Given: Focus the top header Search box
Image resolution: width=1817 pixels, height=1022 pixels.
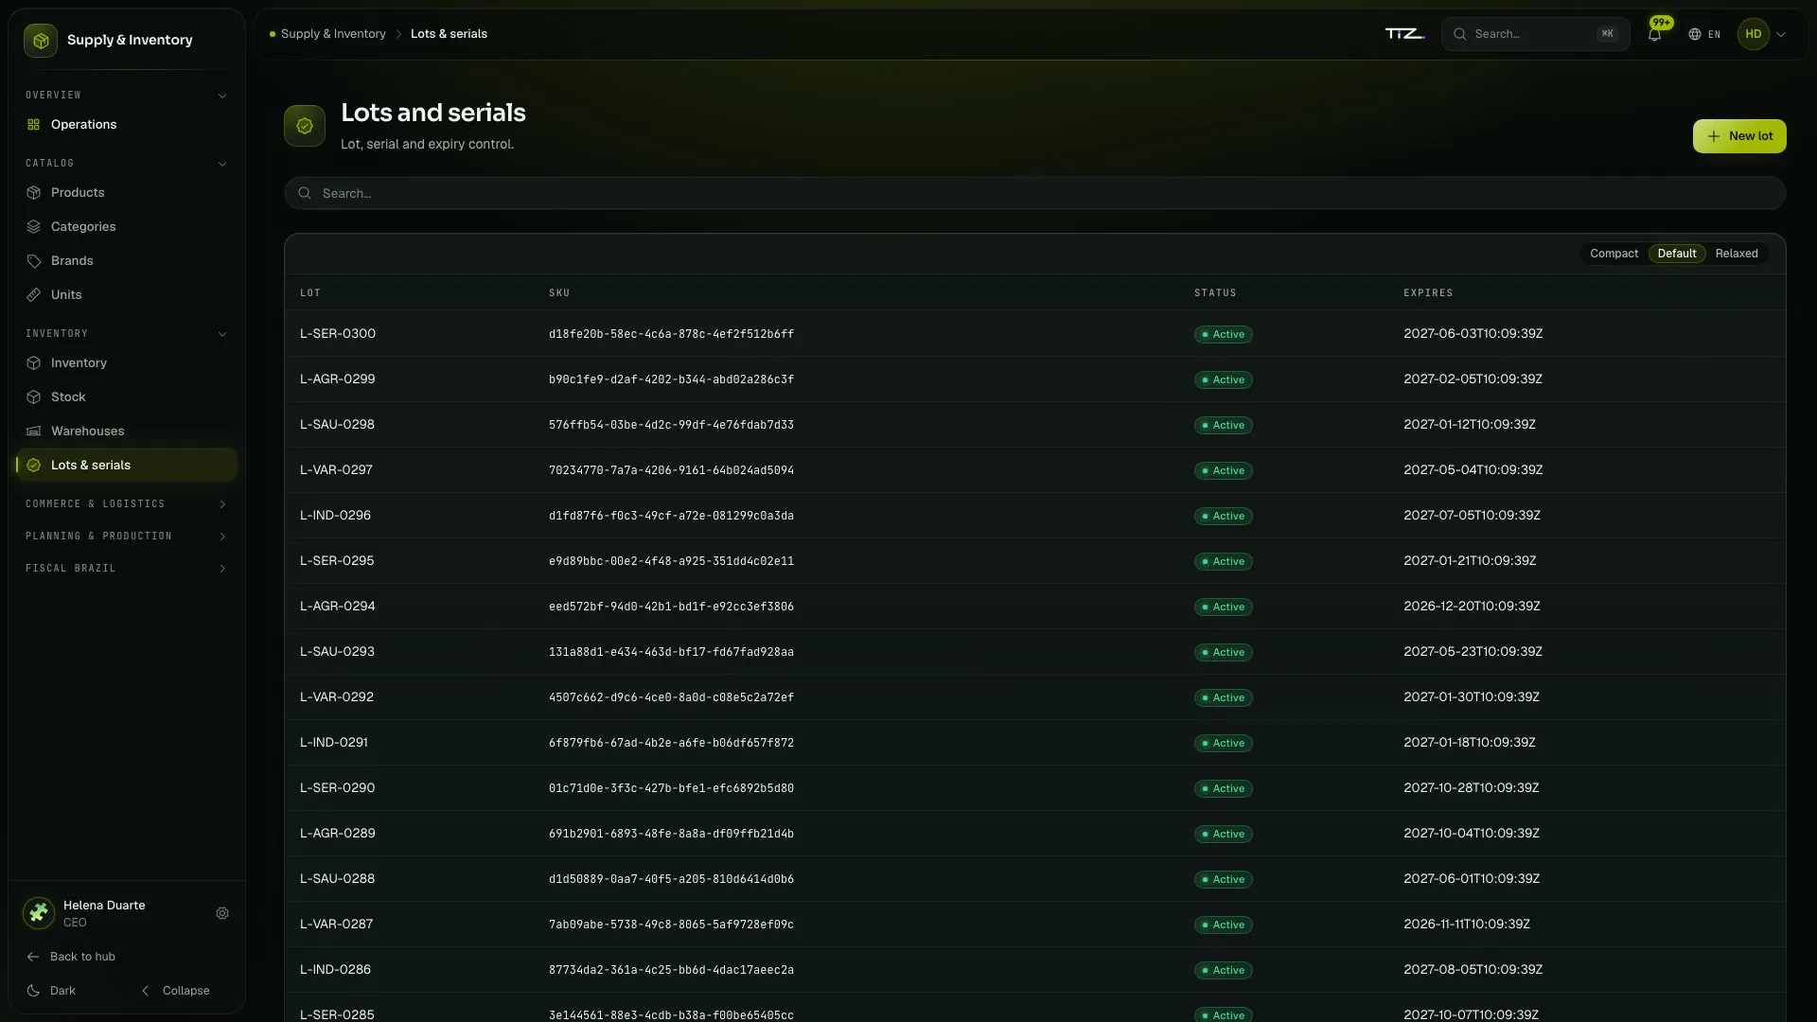Looking at the screenshot, I should (1535, 34).
